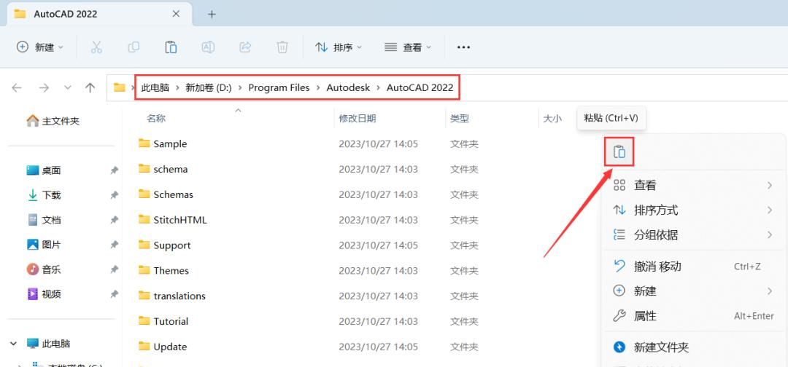Open 查看 submenu in context menu
The width and height of the screenshot is (788, 367).
click(695, 186)
